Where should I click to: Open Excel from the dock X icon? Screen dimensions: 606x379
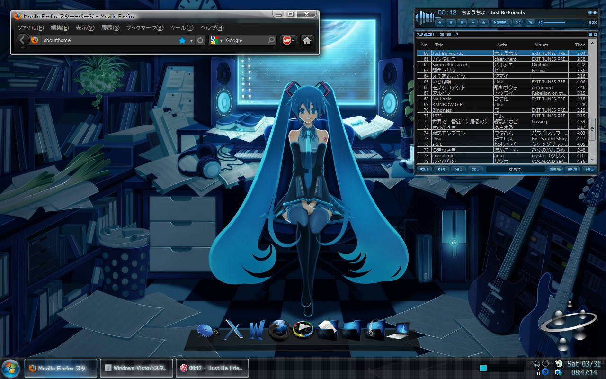click(233, 329)
